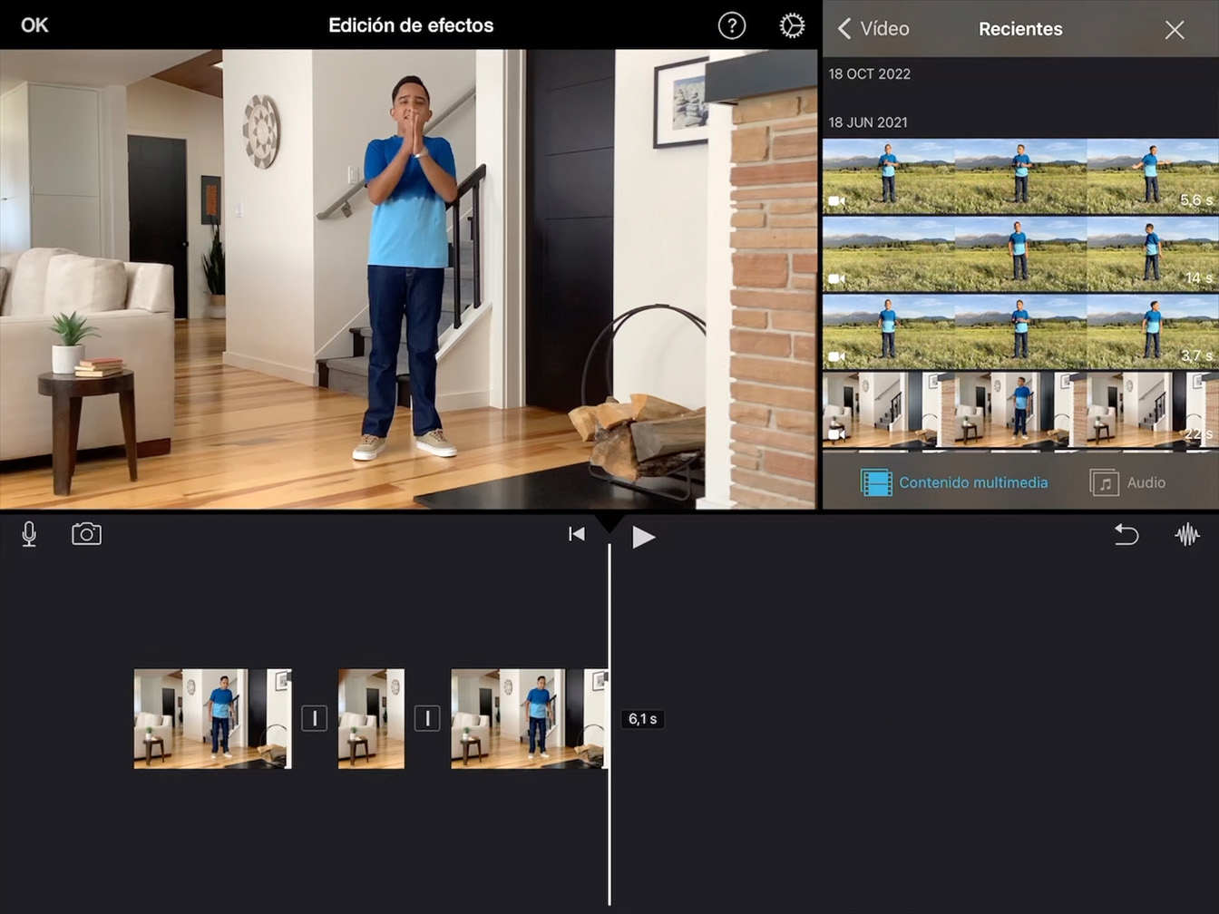The width and height of the screenshot is (1219, 914).
Task: Open the camera capture icon
Action: pyautogui.click(x=87, y=534)
